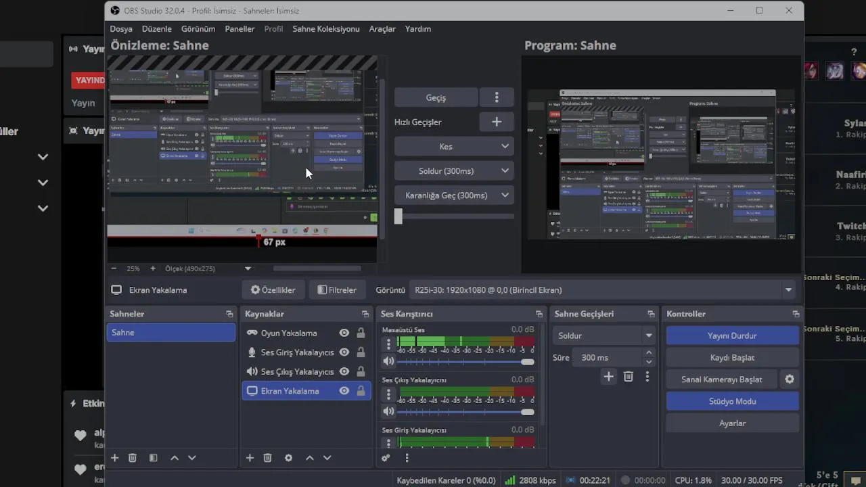The width and height of the screenshot is (866, 487).
Task: Open the Görünüm menu
Action: click(x=198, y=29)
